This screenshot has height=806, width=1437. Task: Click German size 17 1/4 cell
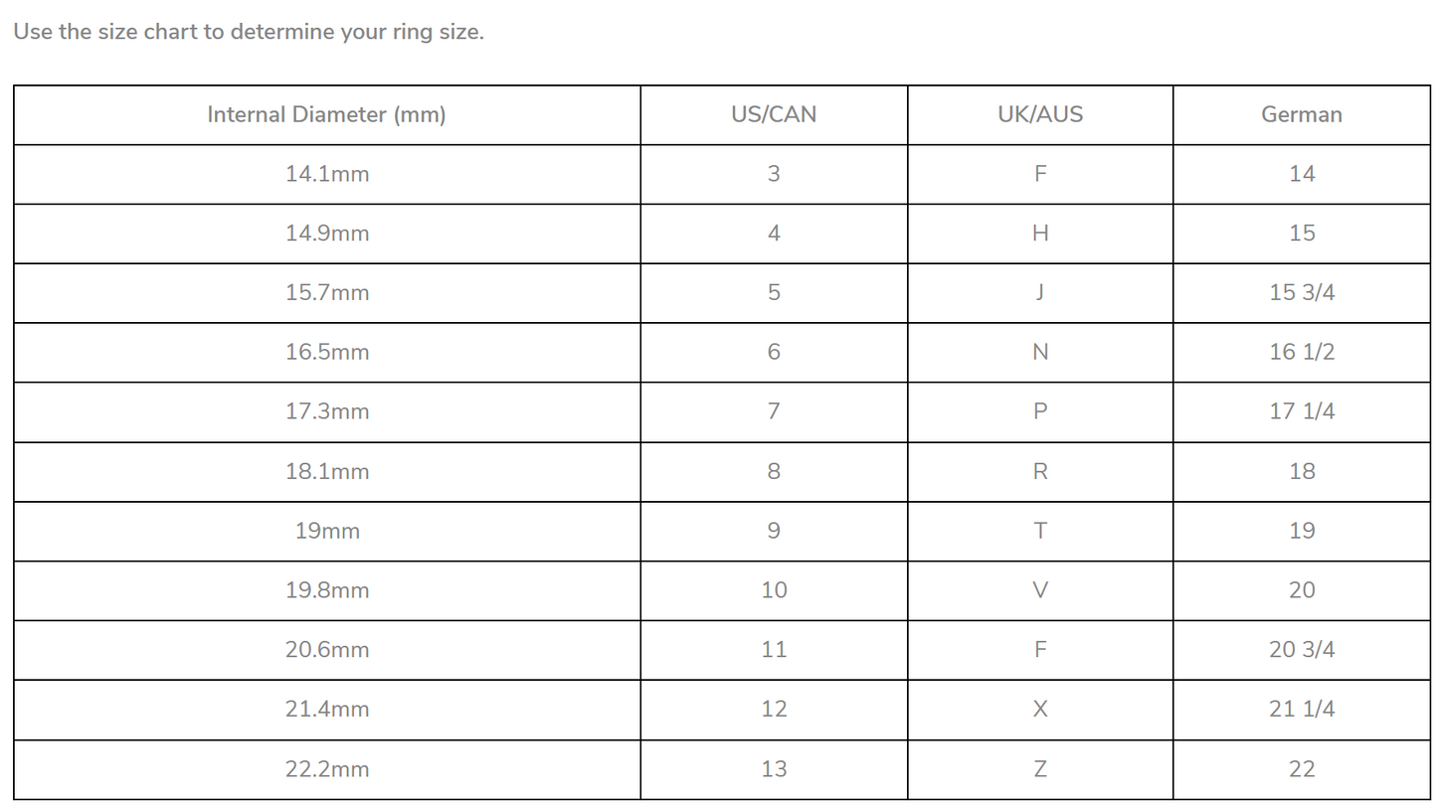(1301, 411)
